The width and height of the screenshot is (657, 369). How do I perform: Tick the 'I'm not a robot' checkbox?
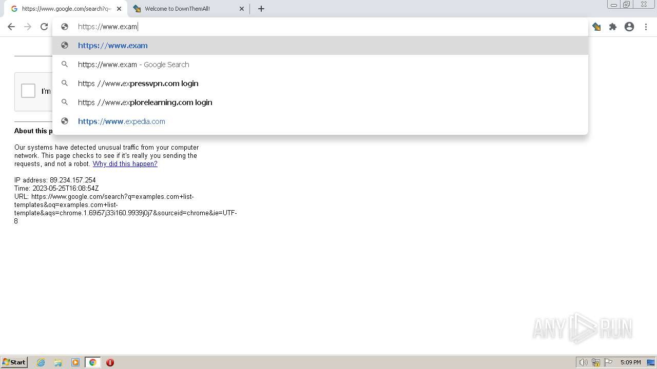pos(28,91)
